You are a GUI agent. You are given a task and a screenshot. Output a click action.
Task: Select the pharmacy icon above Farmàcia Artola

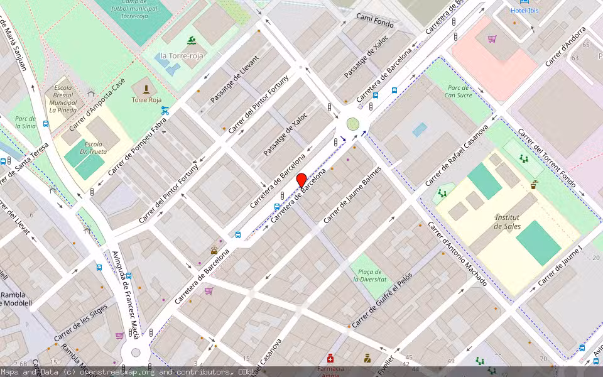point(330,358)
